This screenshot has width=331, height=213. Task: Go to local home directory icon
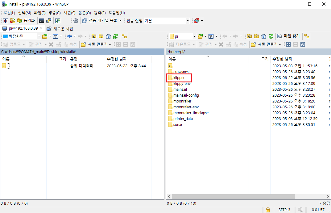coord(108,36)
